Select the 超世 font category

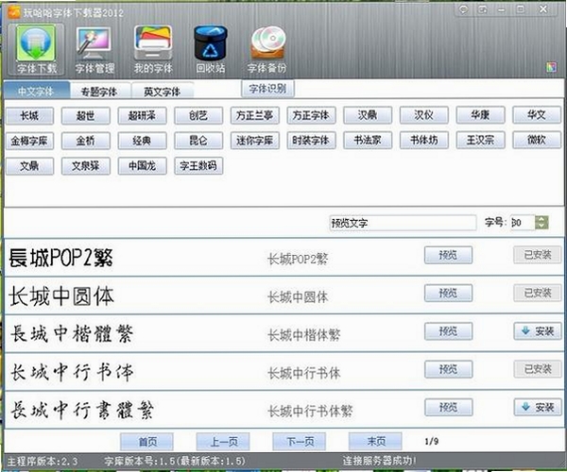86,115
